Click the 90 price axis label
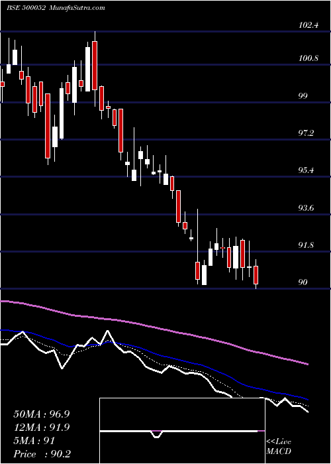 (x=303, y=282)
